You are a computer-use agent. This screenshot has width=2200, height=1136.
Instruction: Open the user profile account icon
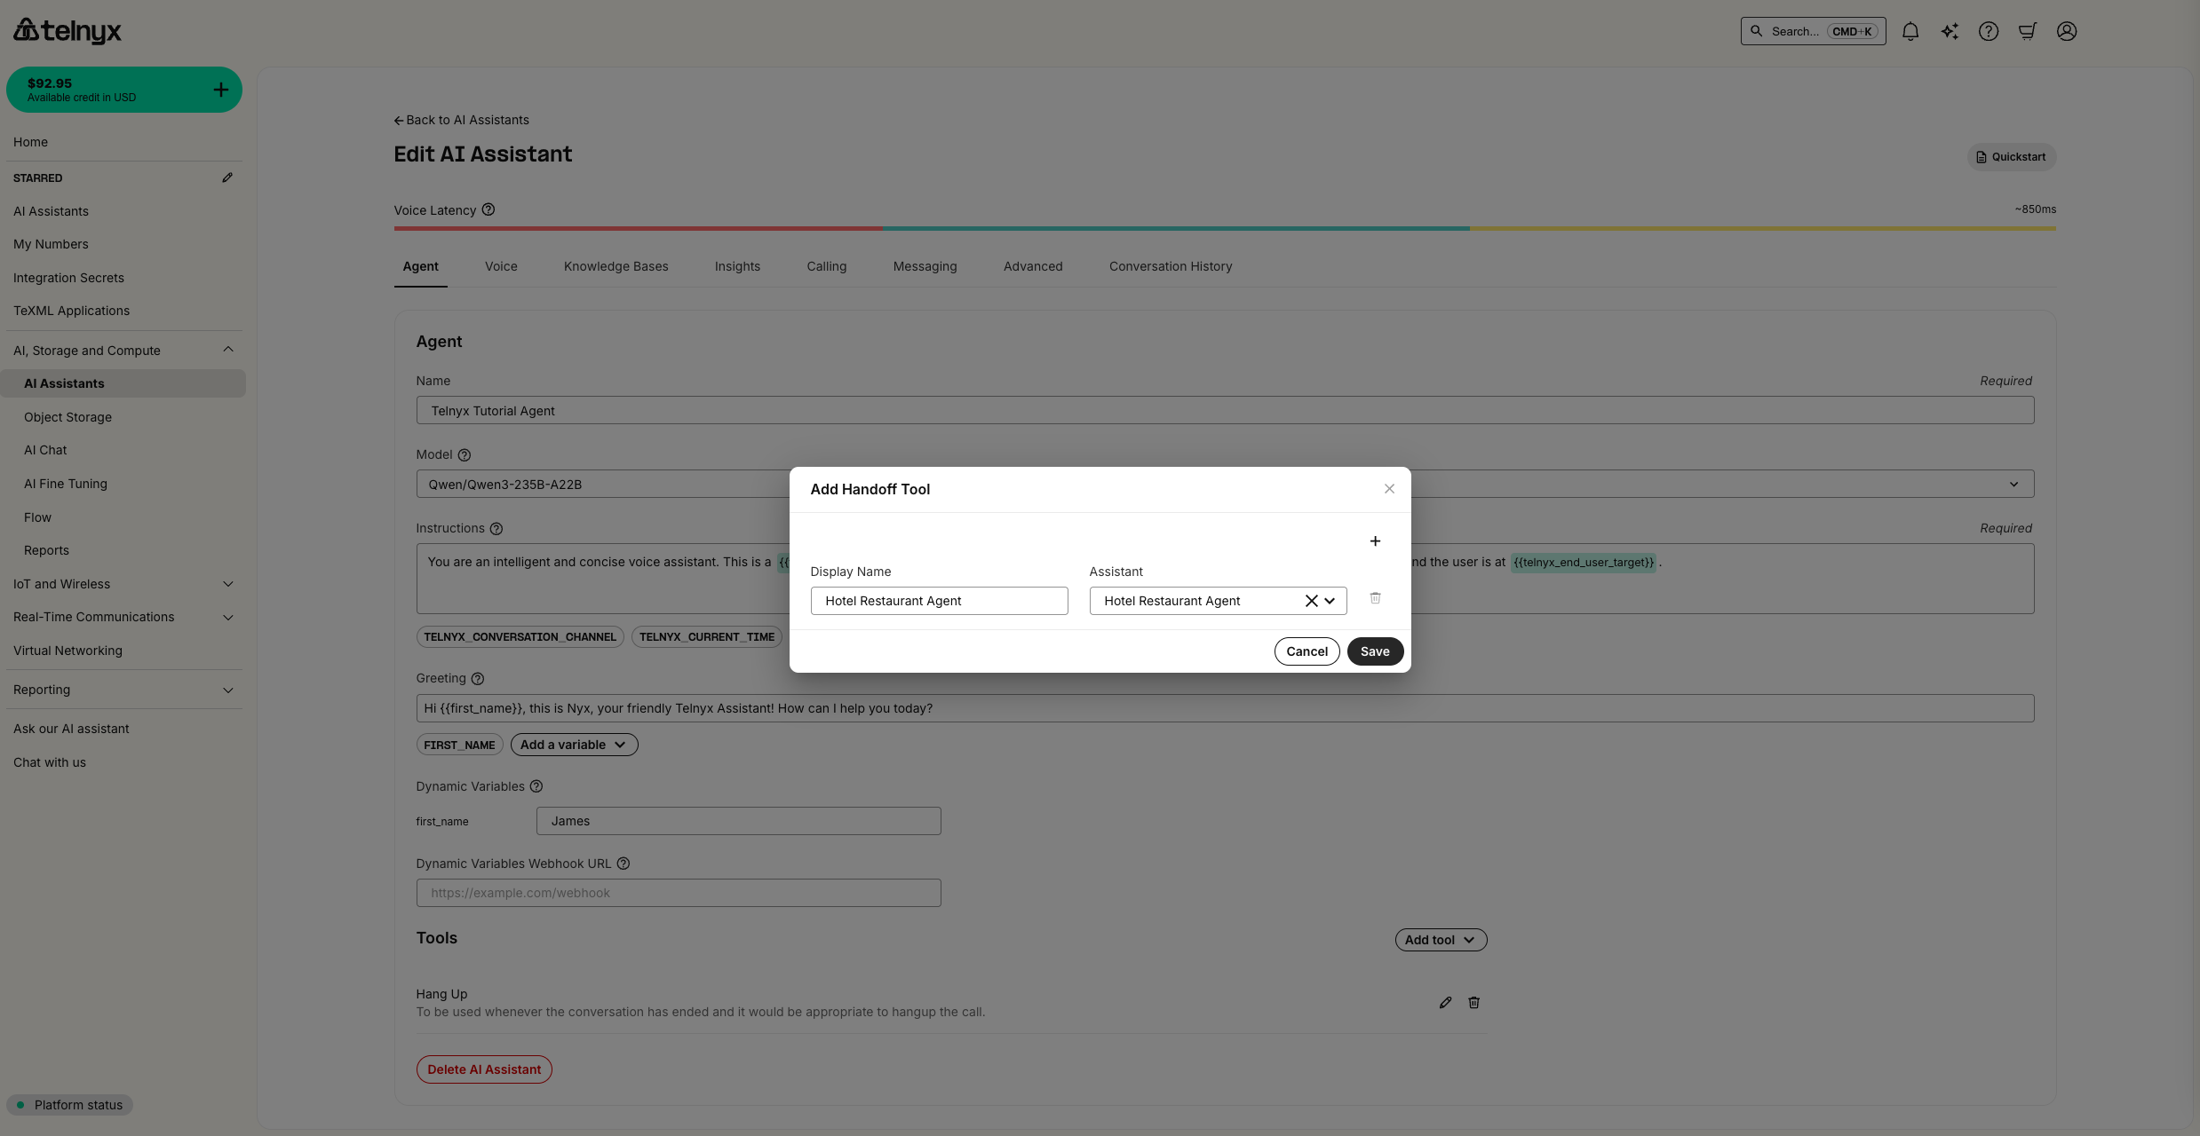pos(2066,31)
